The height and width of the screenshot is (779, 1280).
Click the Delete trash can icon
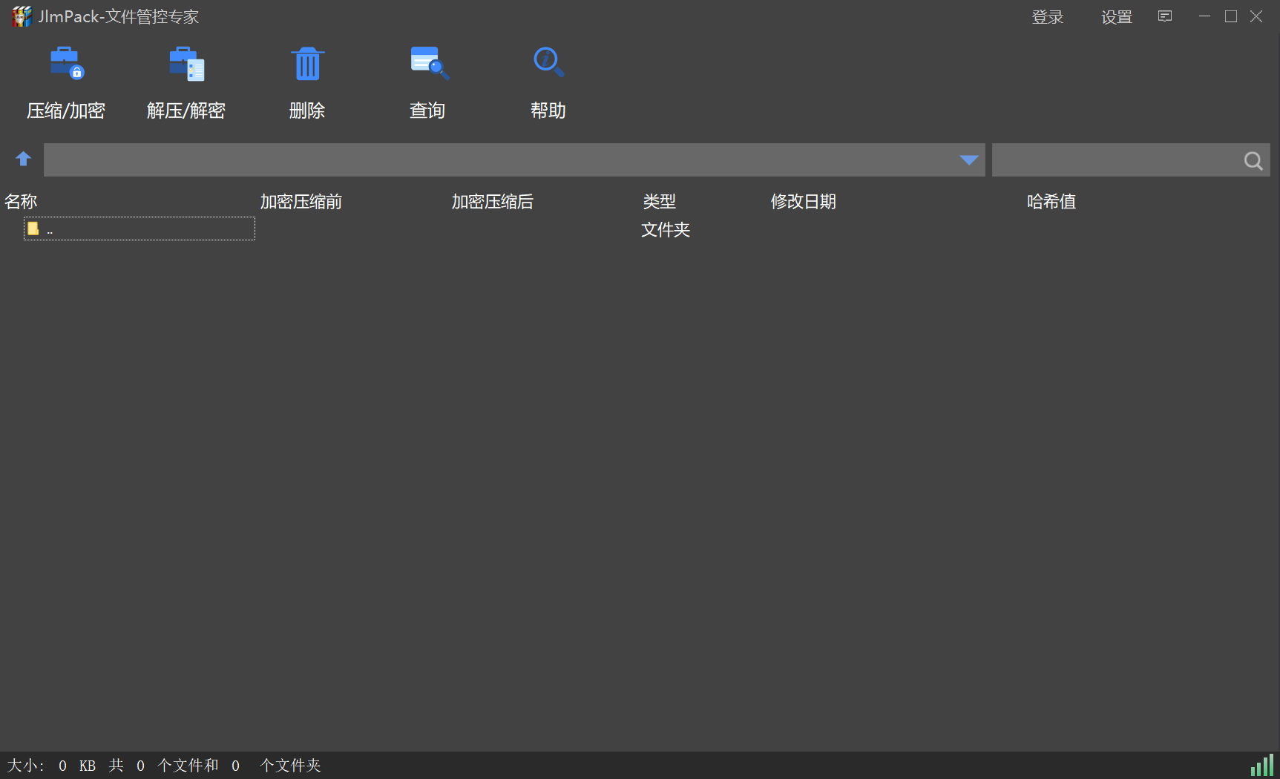click(x=307, y=64)
